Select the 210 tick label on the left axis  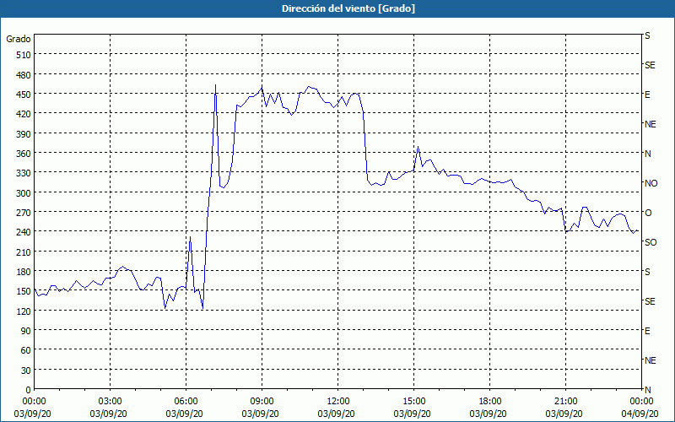[x=24, y=252]
